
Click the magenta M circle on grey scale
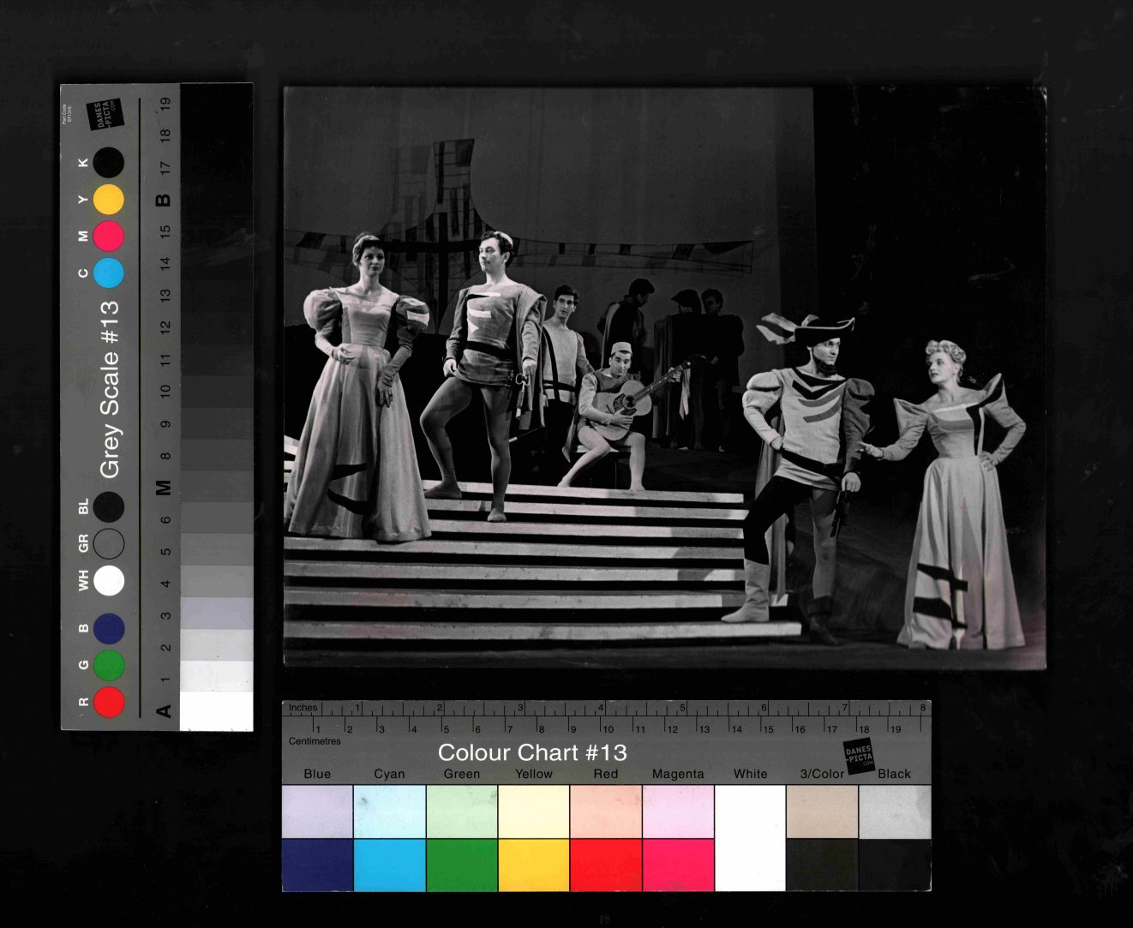[x=108, y=236]
